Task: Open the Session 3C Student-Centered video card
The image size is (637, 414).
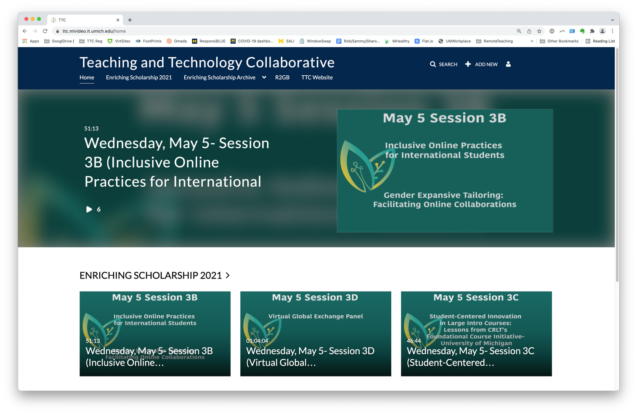Action: click(476, 334)
